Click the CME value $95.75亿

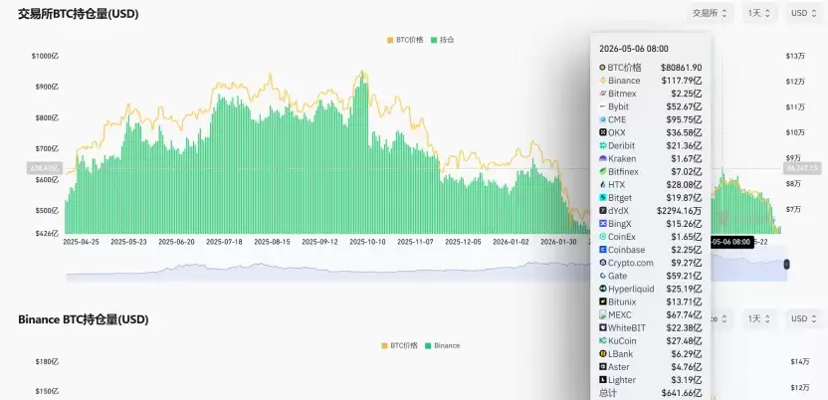684,119
